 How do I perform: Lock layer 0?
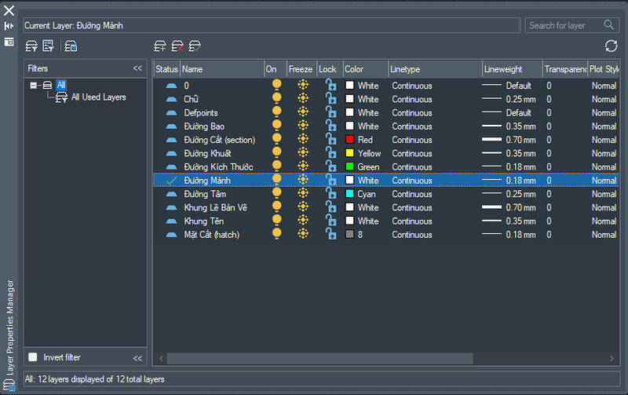click(x=330, y=85)
